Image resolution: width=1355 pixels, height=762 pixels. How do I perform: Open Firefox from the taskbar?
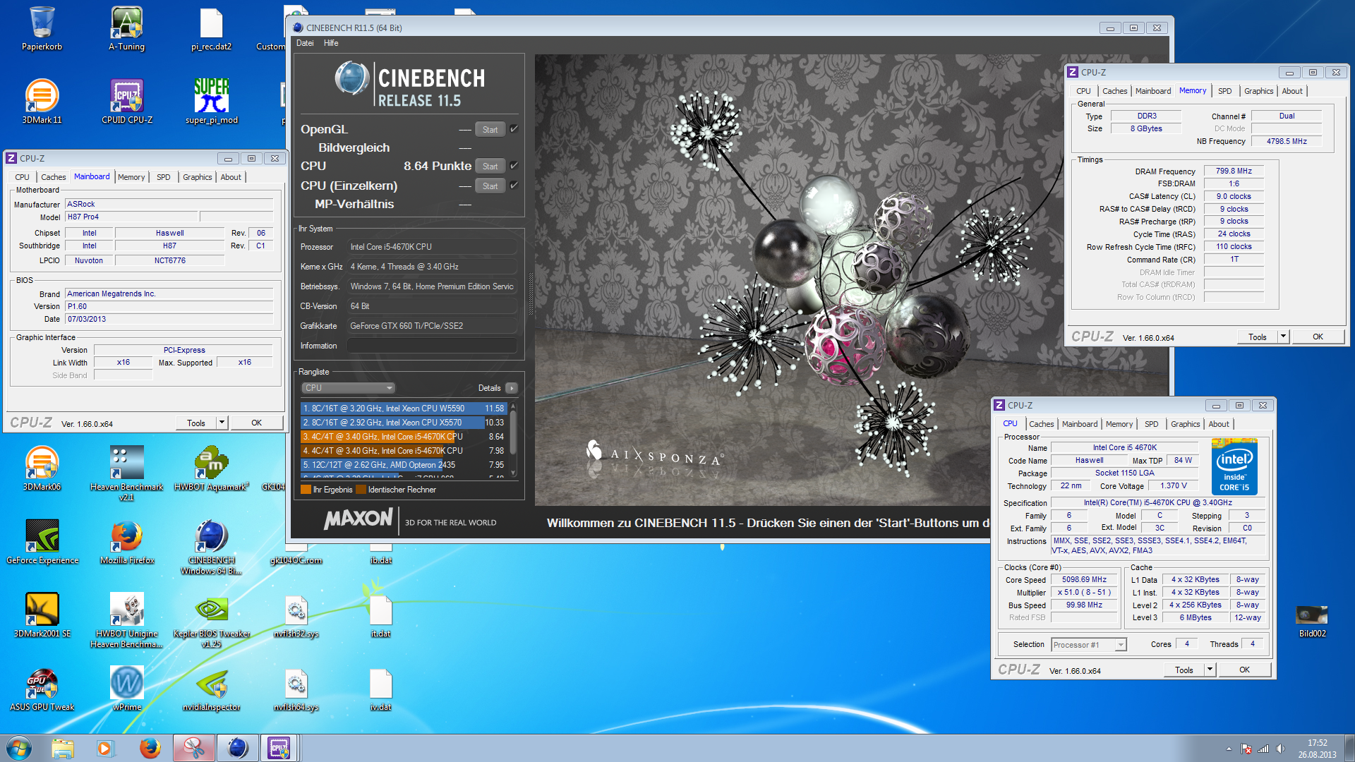click(150, 748)
